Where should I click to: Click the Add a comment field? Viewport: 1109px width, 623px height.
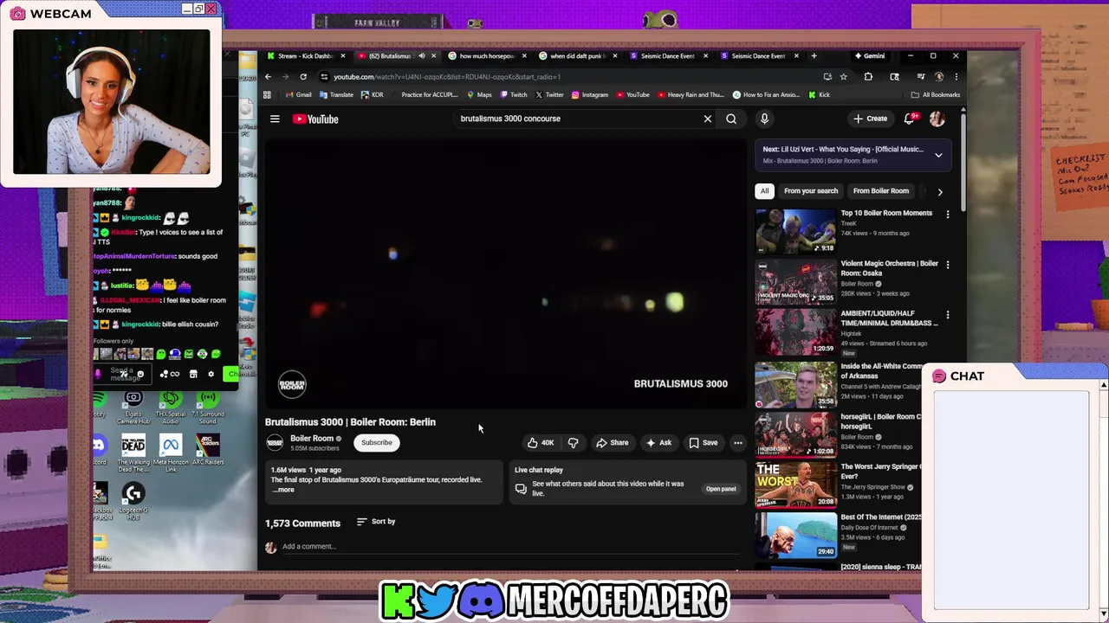click(511, 547)
